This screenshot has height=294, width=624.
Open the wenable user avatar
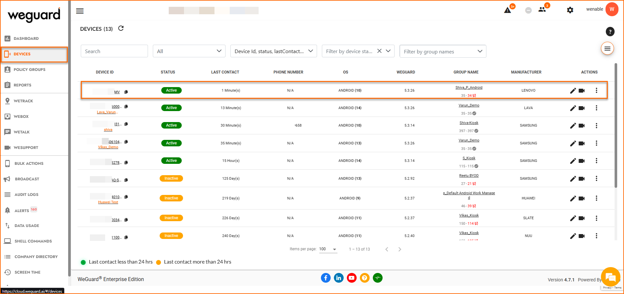[x=612, y=9]
